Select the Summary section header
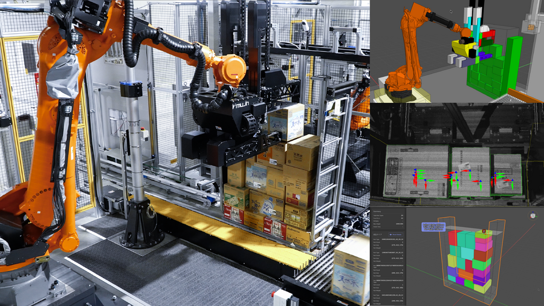This screenshot has height=306, width=544. click(377, 211)
